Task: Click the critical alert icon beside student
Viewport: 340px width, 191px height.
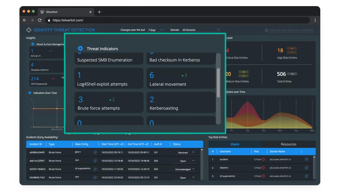Action: click(263, 159)
